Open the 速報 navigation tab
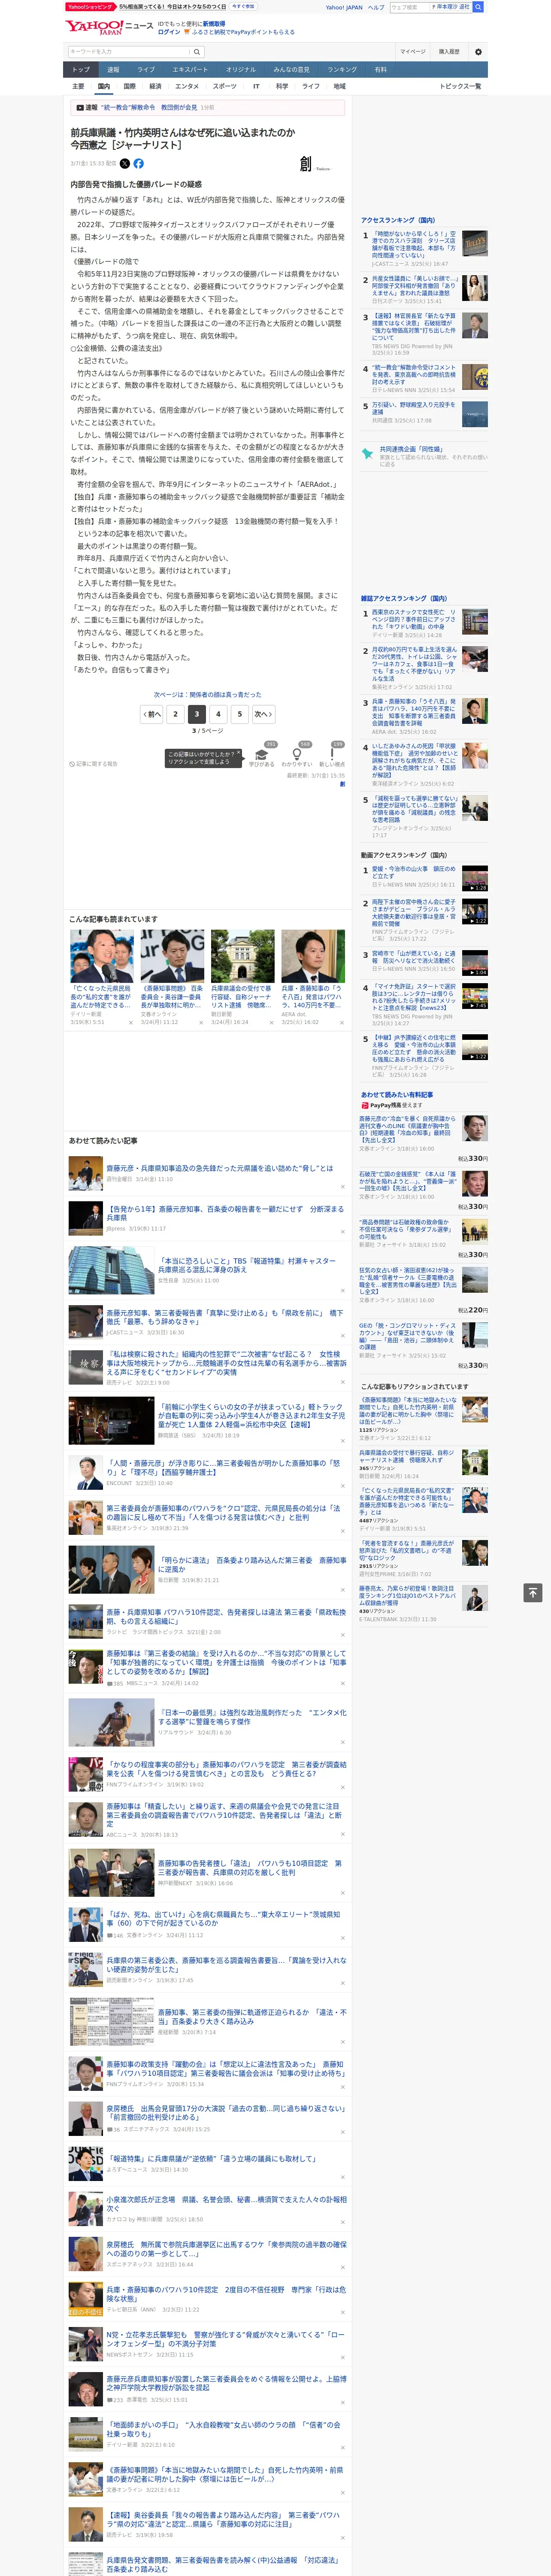Screen dimensions: 551x2576 click(113, 70)
